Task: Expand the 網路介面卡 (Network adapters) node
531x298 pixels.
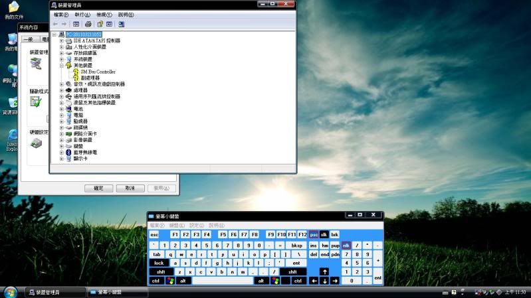Action: [62, 133]
